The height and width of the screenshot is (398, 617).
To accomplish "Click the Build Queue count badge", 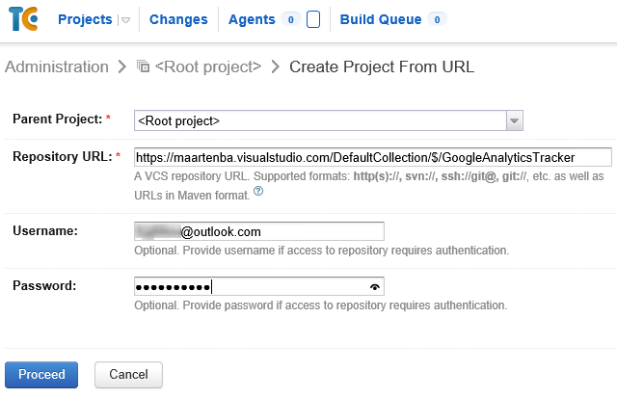I will click(x=437, y=19).
